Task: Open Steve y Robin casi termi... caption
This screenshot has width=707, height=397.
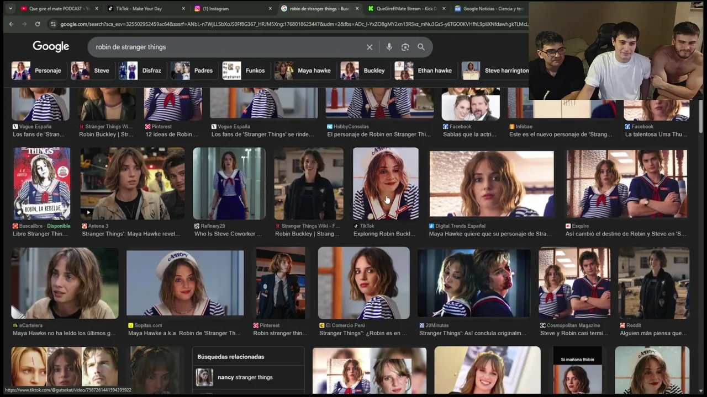Action: coord(574,333)
